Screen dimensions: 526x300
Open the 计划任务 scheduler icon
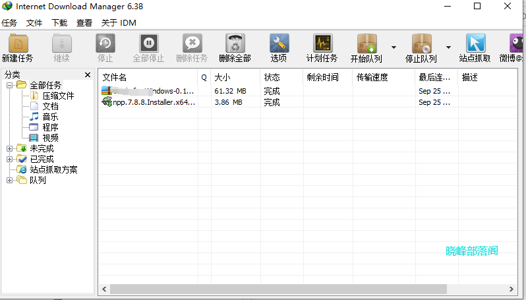(x=322, y=44)
